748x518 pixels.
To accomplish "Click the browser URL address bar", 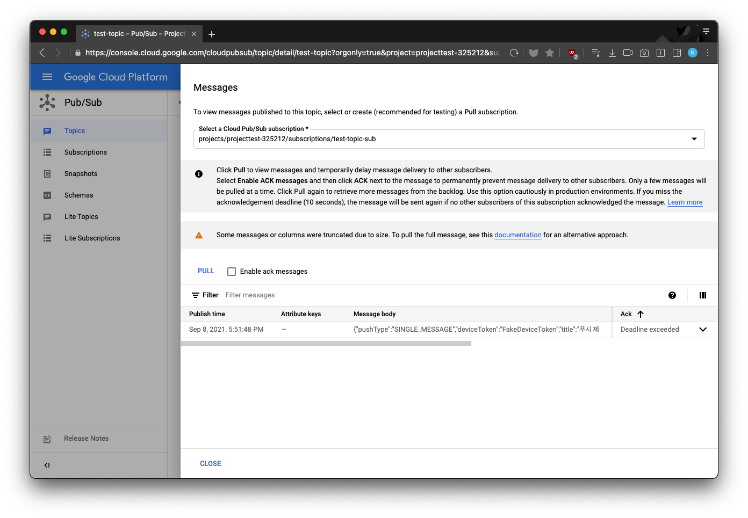I will [x=292, y=53].
